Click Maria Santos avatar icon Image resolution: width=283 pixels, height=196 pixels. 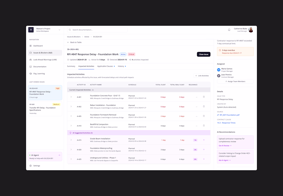click(219, 70)
